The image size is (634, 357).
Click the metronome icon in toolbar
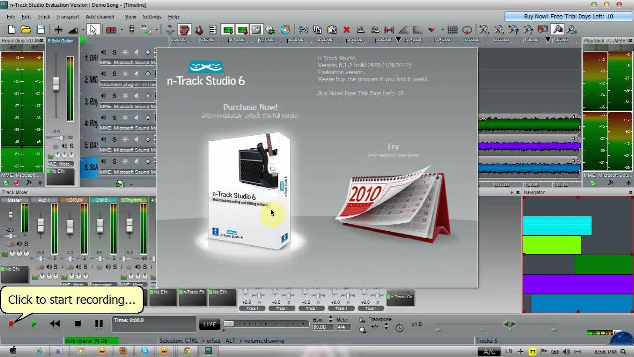pos(199,30)
